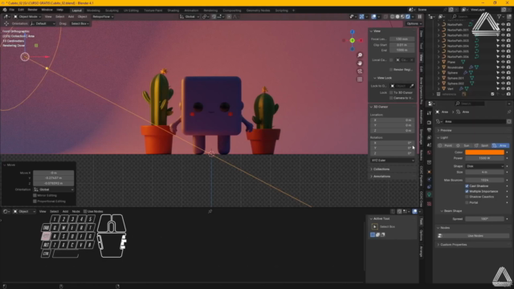Click the camera view viewport gizmo
This screenshot has height=289, width=514.
tap(360, 71)
